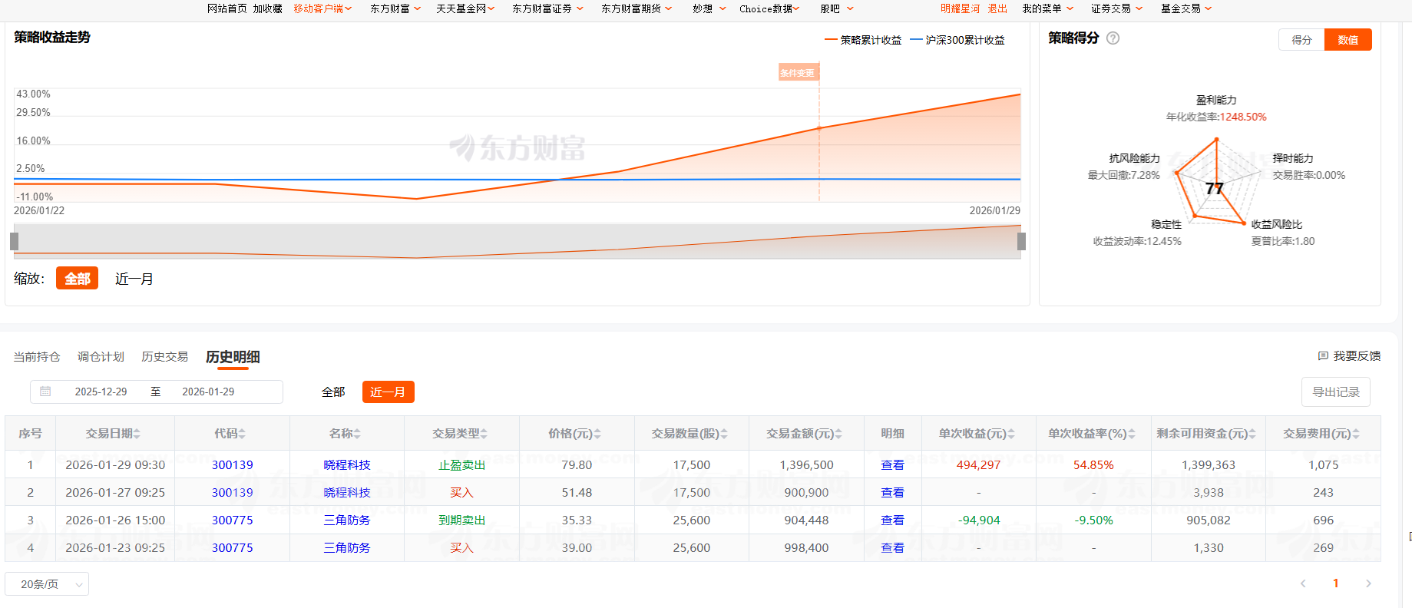Toggle 策略累计收益 legend series

[x=863, y=40]
